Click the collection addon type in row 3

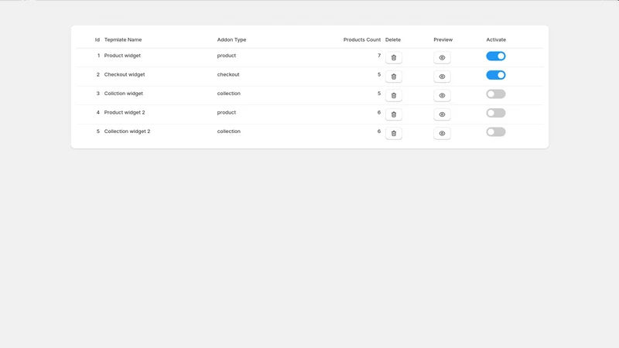pos(228,94)
